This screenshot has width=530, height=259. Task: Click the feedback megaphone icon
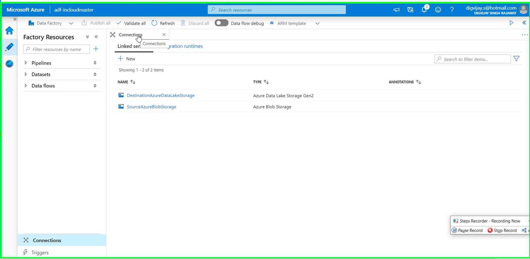click(396, 10)
